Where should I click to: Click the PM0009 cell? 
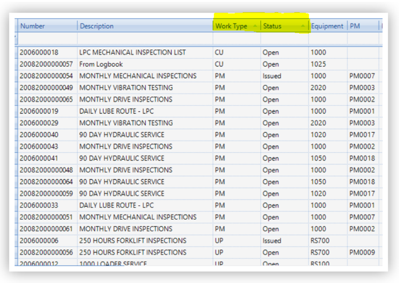coord(362,252)
